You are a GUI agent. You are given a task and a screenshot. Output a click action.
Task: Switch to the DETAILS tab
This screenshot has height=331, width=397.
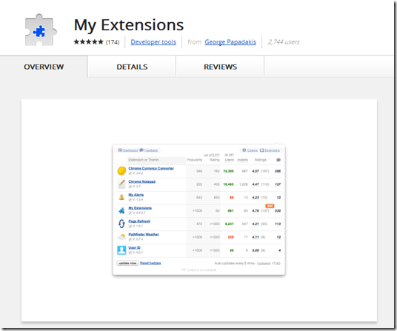tap(132, 67)
